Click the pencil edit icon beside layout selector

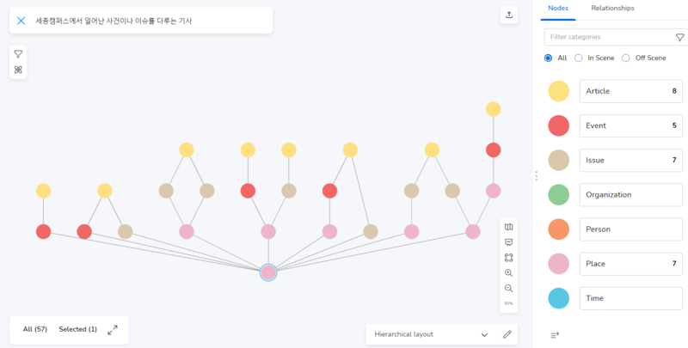507,334
